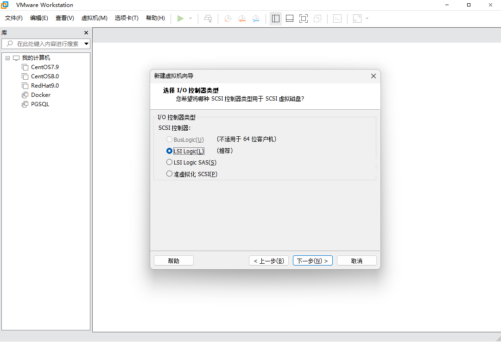Select the LSI Logic(L) radio button
The height and width of the screenshot is (342, 501).
pos(169,151)
